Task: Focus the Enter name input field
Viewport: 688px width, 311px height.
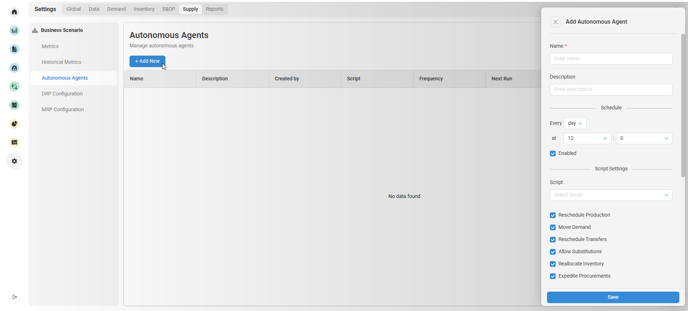Action: point(611,59)
